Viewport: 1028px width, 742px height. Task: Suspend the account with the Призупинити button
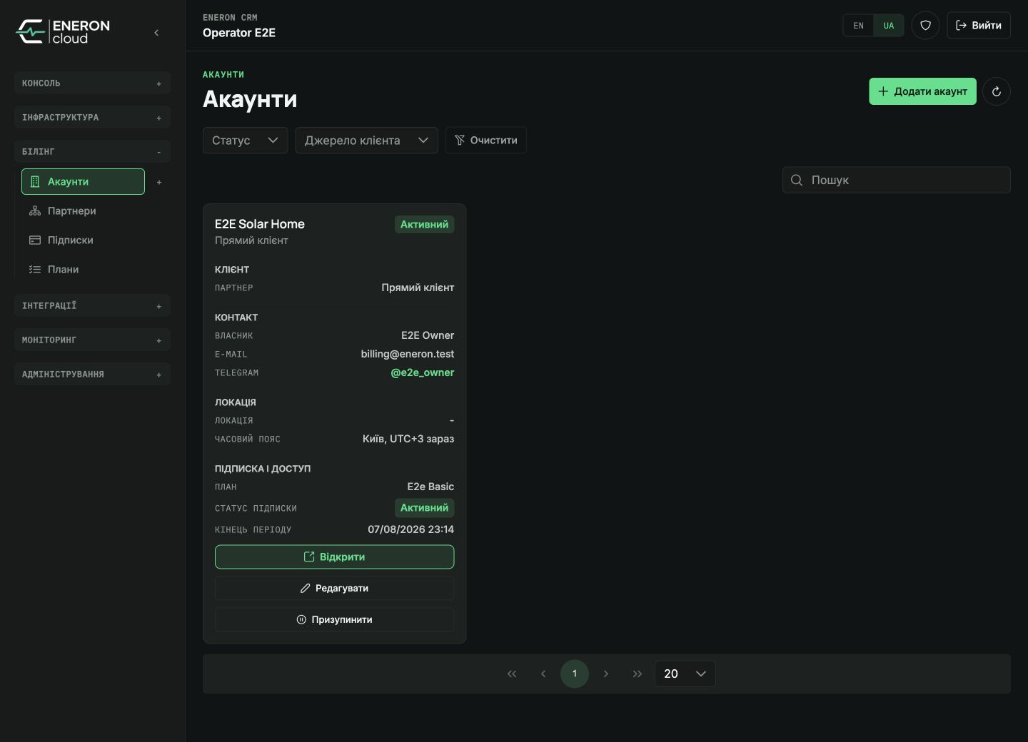click(x=334, y=619)
